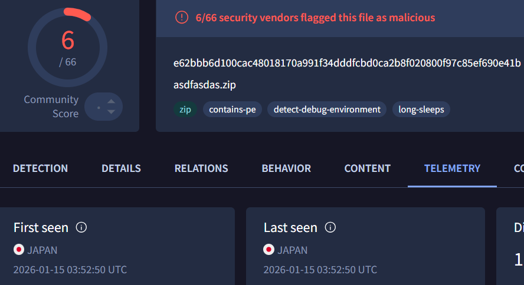Open the Detection tab
Screen dimensions: 524x285
(x=40, y=168)
